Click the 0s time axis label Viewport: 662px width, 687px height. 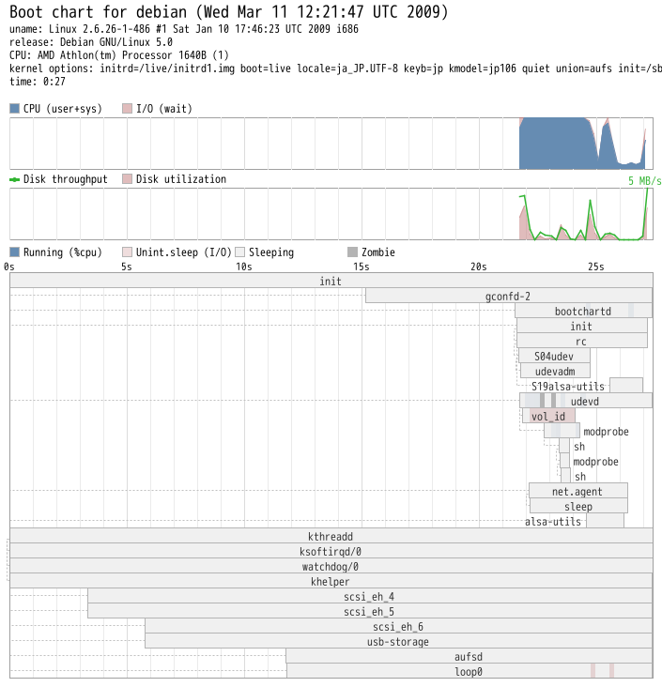tap(9, 267)
